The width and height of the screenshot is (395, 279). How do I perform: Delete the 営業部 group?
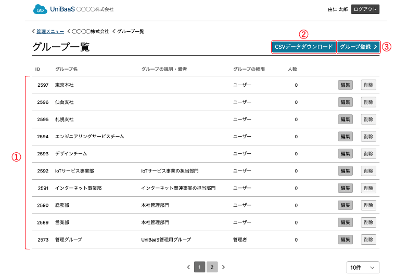tap(368, 222)
